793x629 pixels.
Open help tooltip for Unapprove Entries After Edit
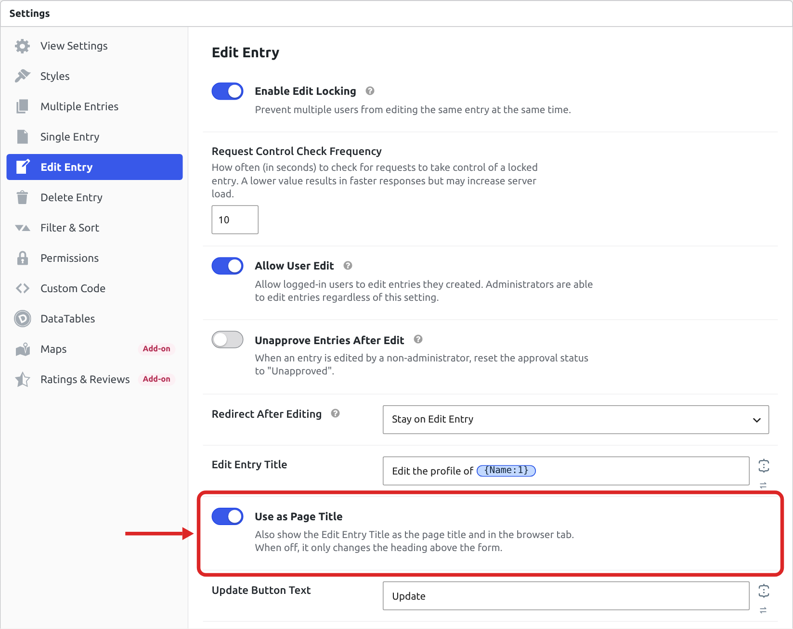[418, 339]
